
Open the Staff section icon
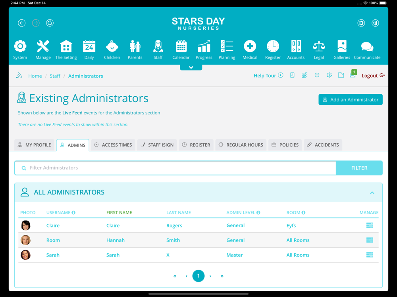pyautogui.click(x=158, y=50)
